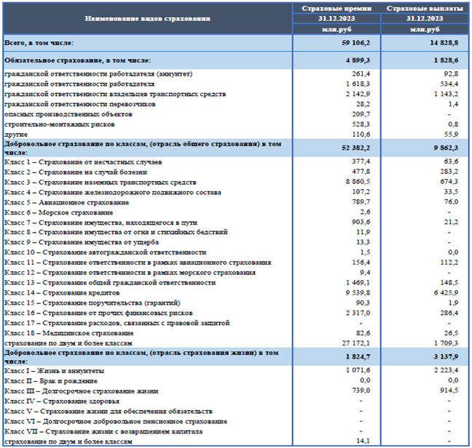Click the 'Наименование видов страхования' column header
This screenshot has width=472, height=448.
(x=148, y=17)
